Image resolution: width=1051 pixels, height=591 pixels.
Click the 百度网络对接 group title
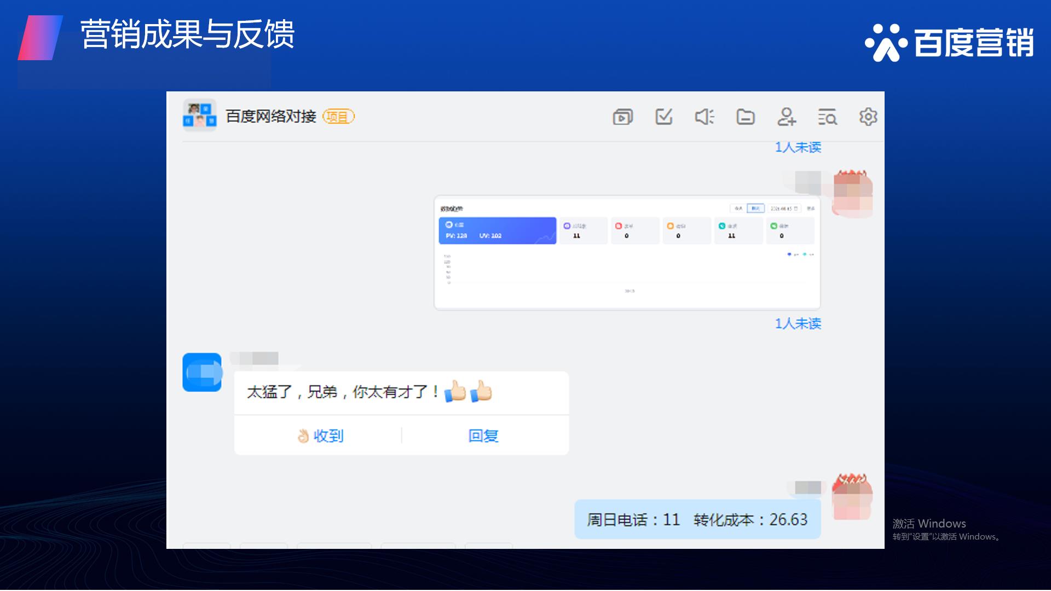pyautogui.click(x=271, y=117)
